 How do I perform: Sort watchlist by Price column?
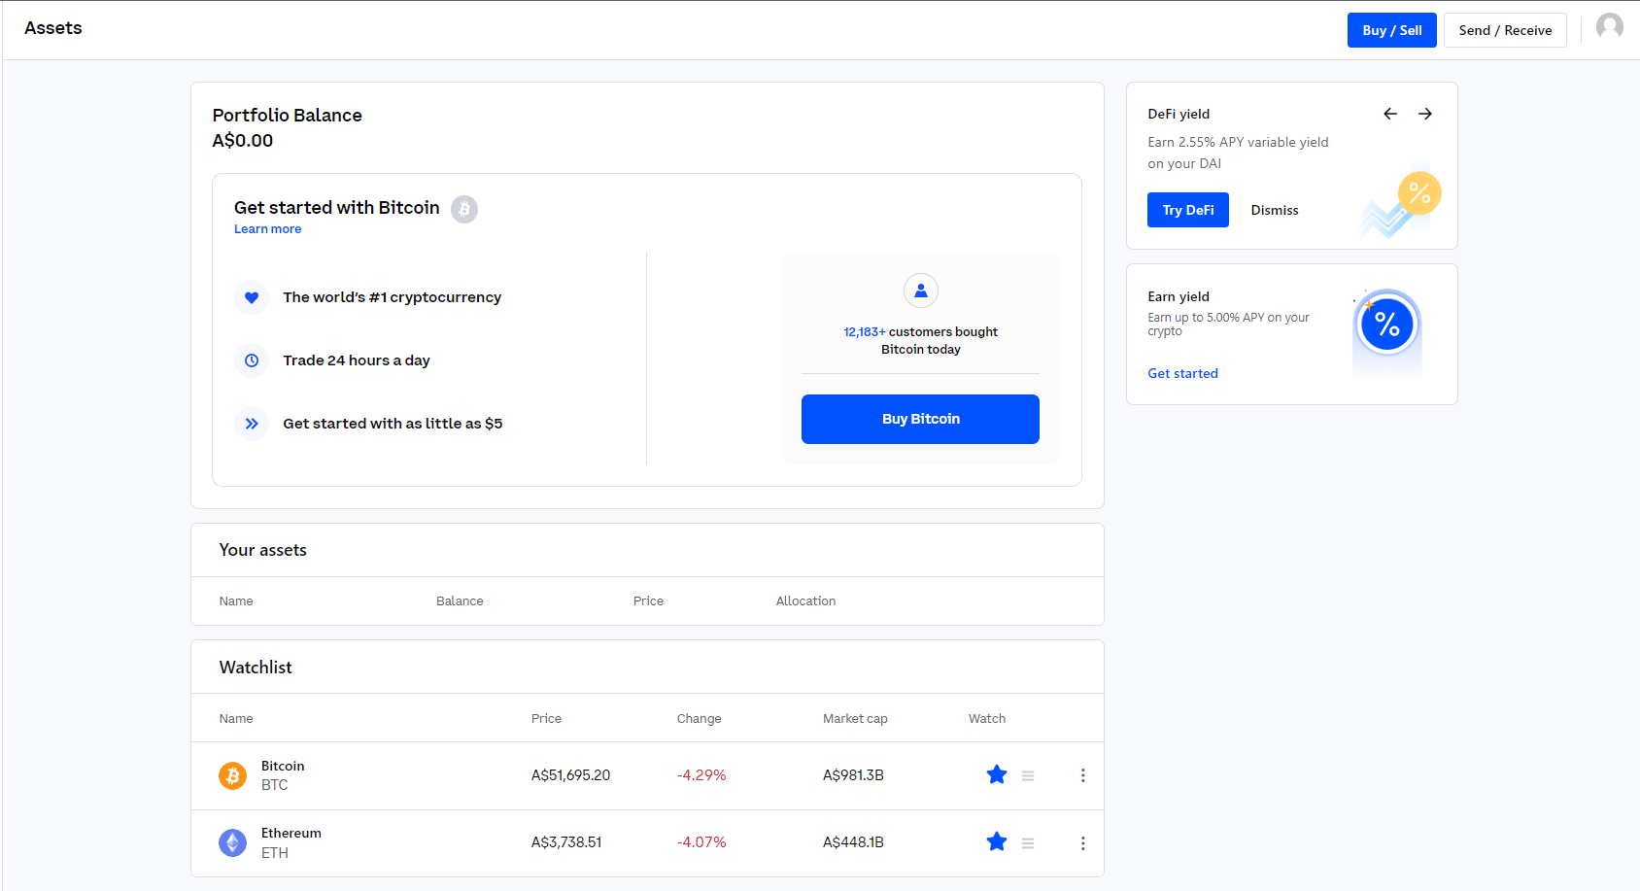(546, 719)
